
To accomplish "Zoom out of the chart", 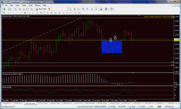I will [87, 9].
